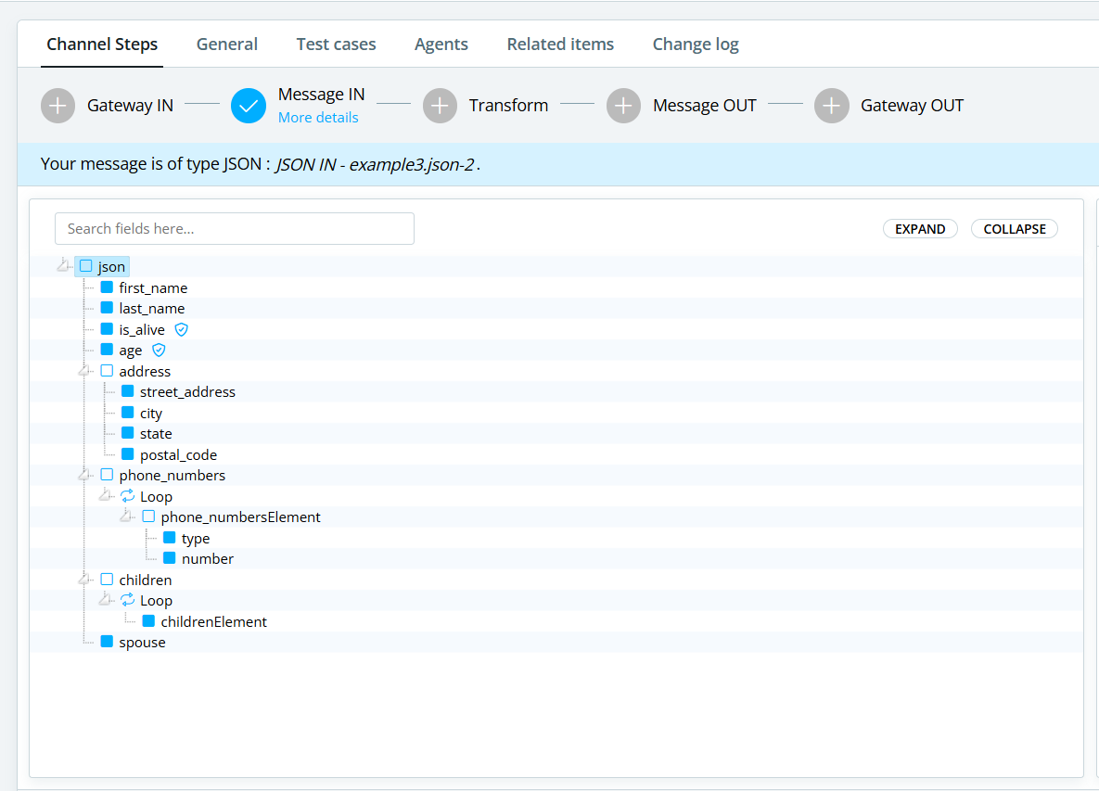Add a Transform step using its plus icon

coord(440,105)
